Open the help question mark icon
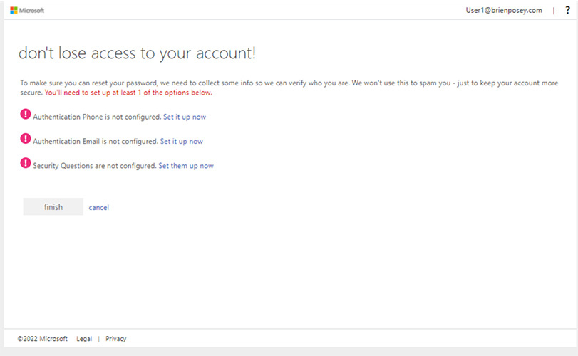578x356 pixels. (567, 10)
